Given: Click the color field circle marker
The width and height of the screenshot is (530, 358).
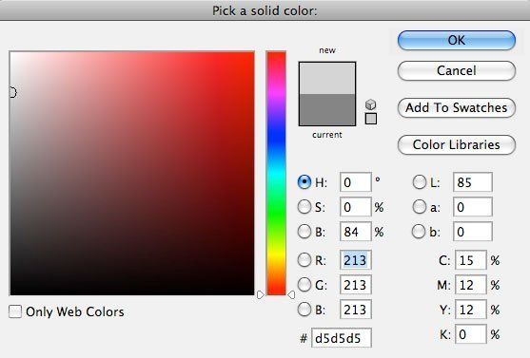Looking at the screenshot, I should pos(12,92).
